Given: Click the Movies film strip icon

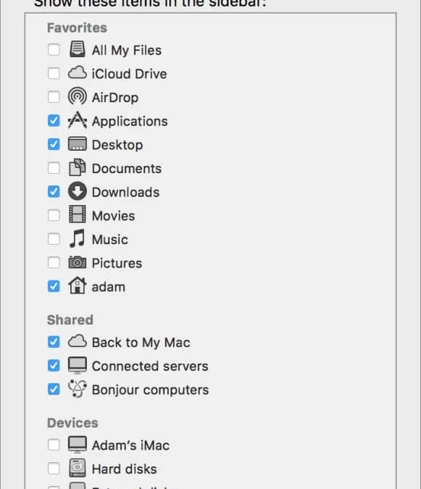Looking at the screenshot, I should pos(77,214).
